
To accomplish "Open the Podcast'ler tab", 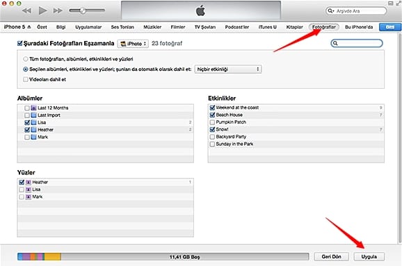I will coord(237,27).
